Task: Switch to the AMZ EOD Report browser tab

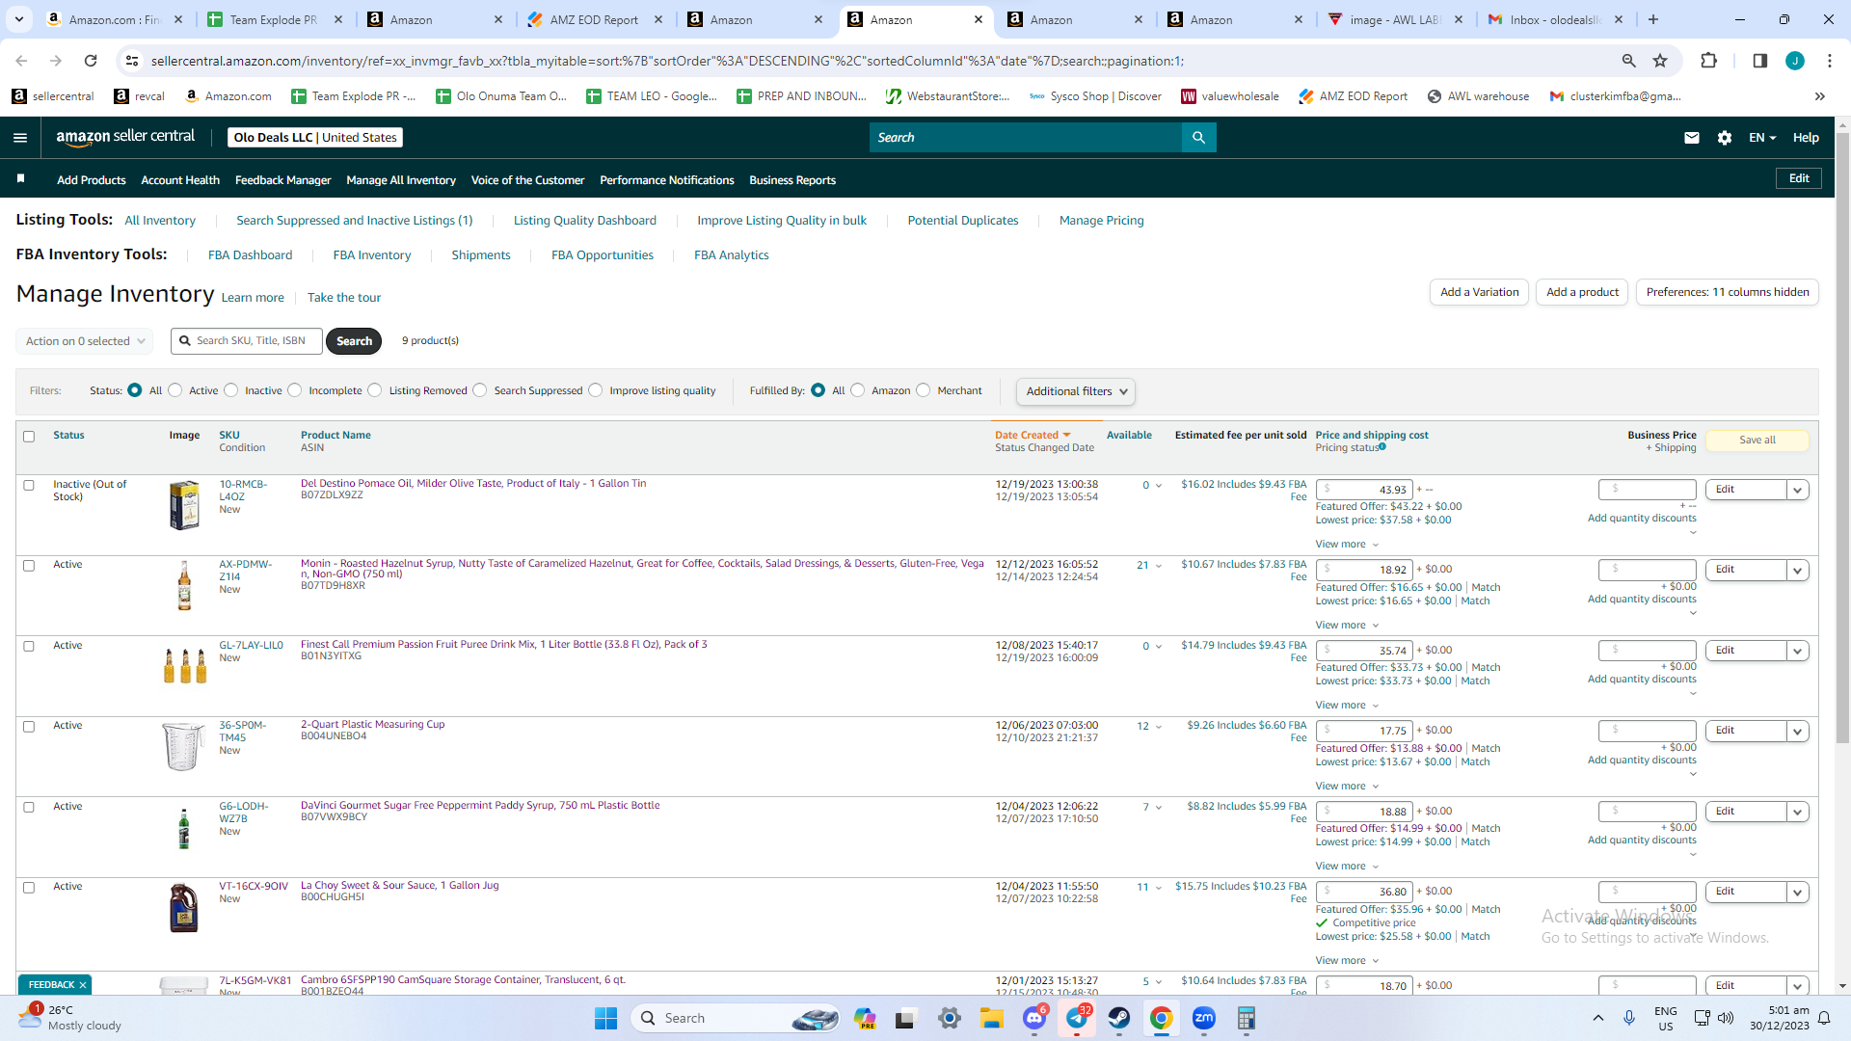Action: click(595, 19)
